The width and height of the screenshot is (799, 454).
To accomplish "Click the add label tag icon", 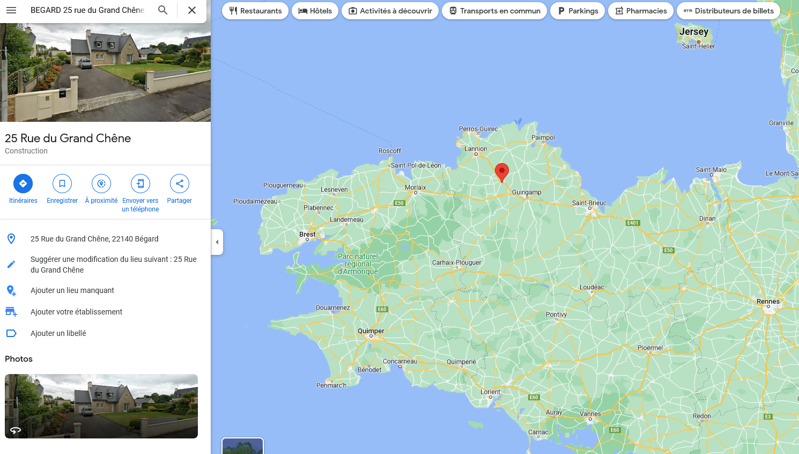I will click(x=11, y=333).
